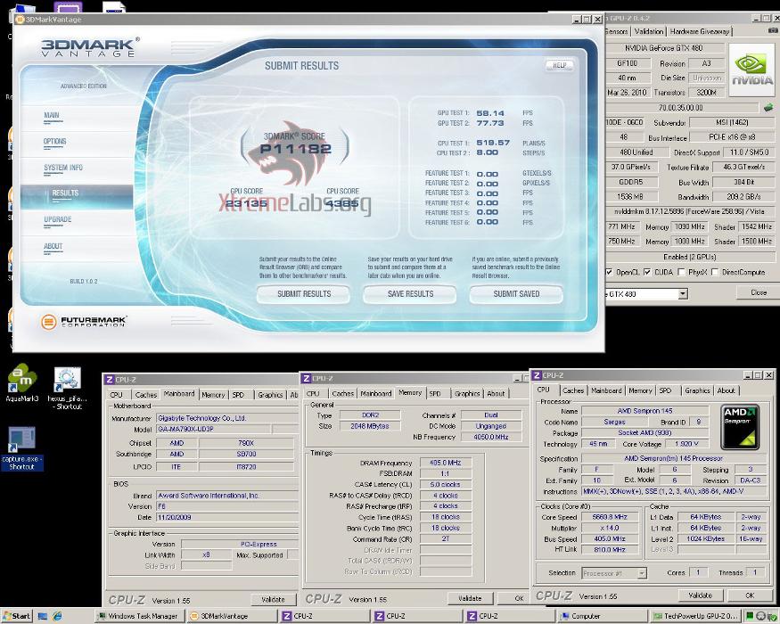Viewport: 780px width, 624px height.
Task: Toggle the OpenCL checkbox in GPU-Z
Action: click(609, 272)
